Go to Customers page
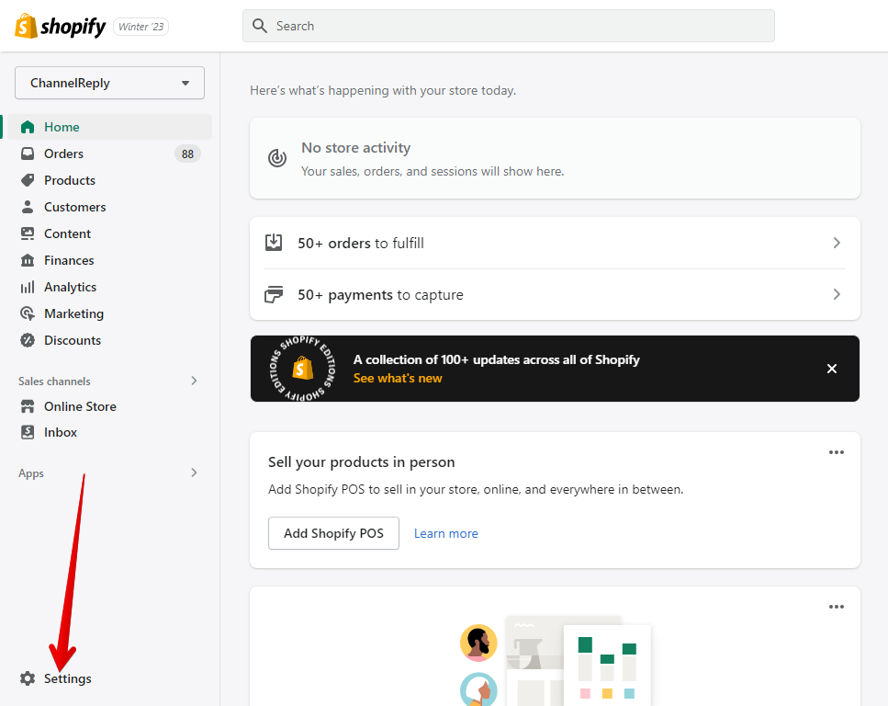This screenshot has width=888, height=706. coord(74,207)
